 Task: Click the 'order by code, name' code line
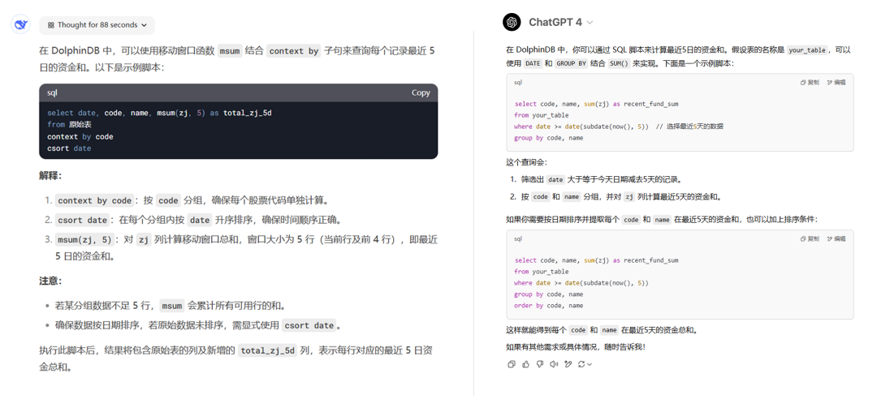[x=549, y=306]
